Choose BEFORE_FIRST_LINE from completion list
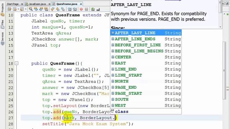 (146, 45)
